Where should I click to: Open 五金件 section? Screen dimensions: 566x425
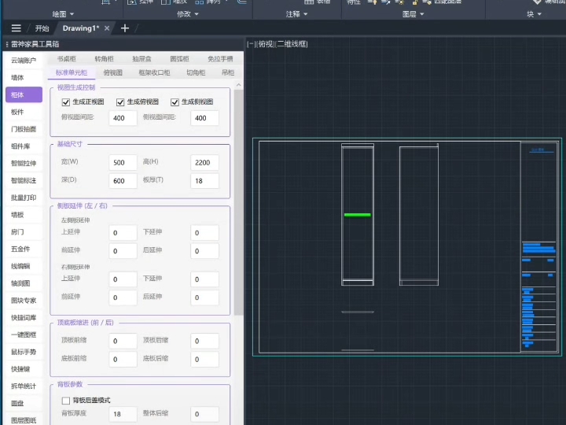point(24,249)
